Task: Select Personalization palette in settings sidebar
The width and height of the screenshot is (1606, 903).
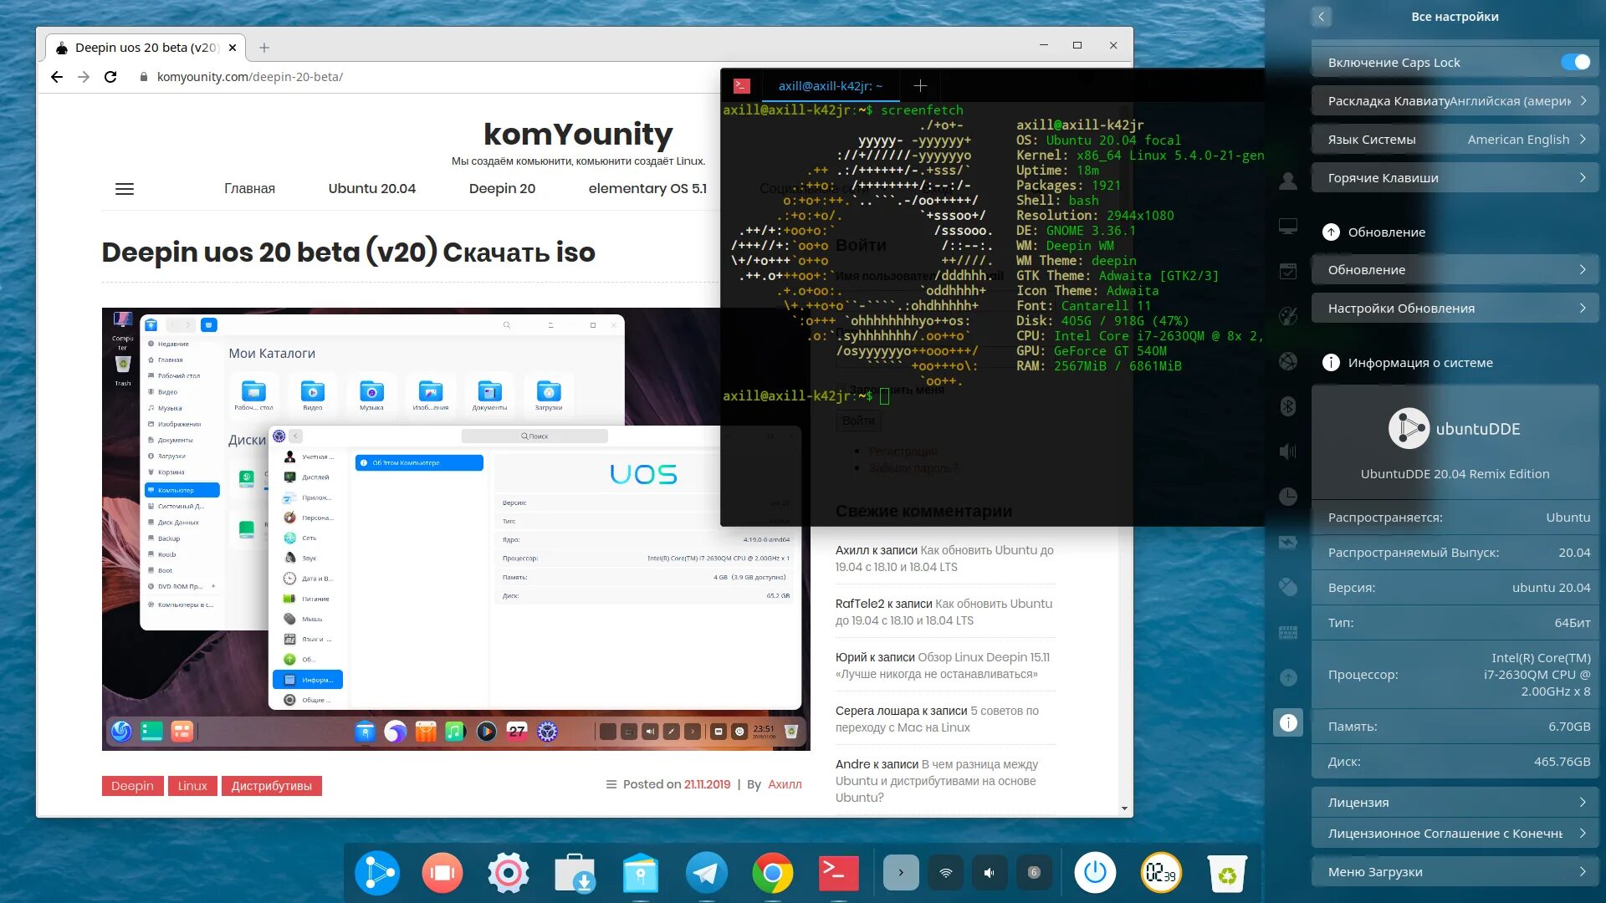Action: pos(1288,316)
